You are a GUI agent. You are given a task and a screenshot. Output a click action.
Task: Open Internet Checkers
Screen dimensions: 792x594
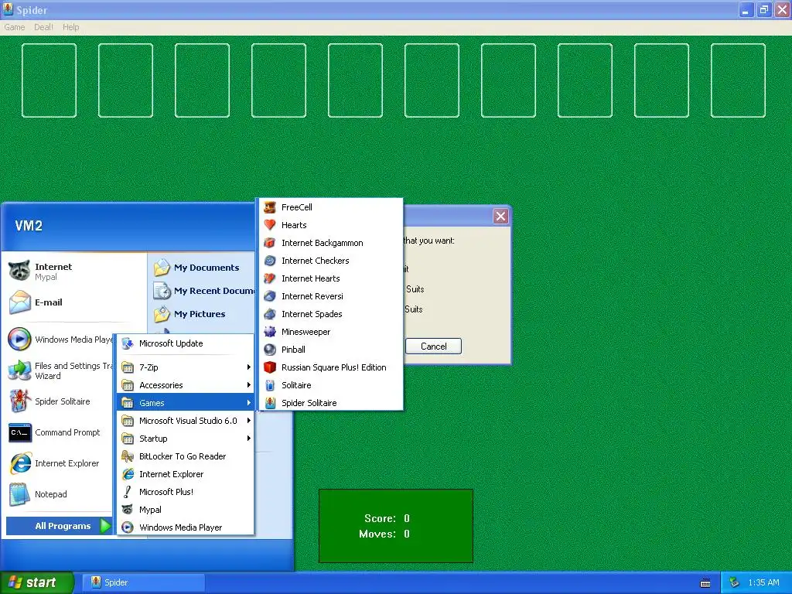pos(331,261)
